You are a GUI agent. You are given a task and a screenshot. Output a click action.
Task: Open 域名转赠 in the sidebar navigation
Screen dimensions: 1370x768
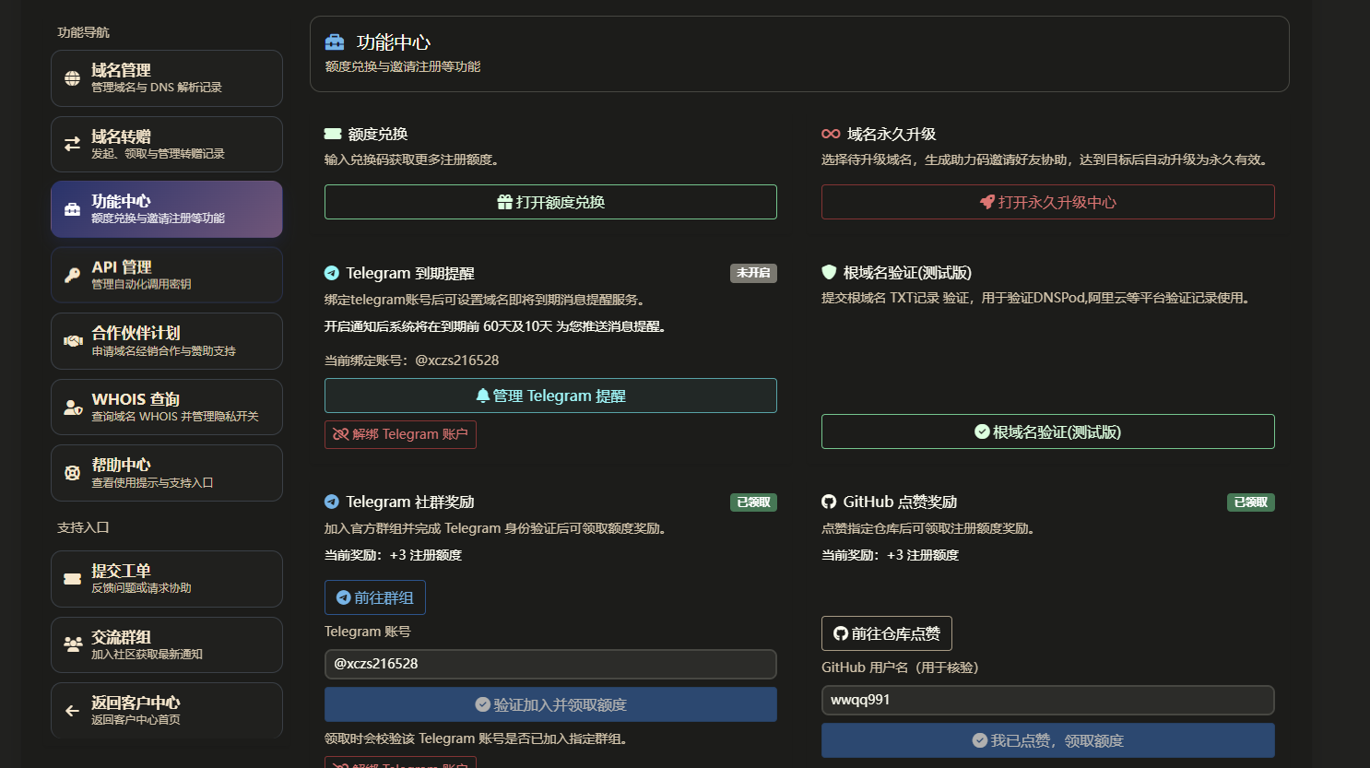coord(167,144)
